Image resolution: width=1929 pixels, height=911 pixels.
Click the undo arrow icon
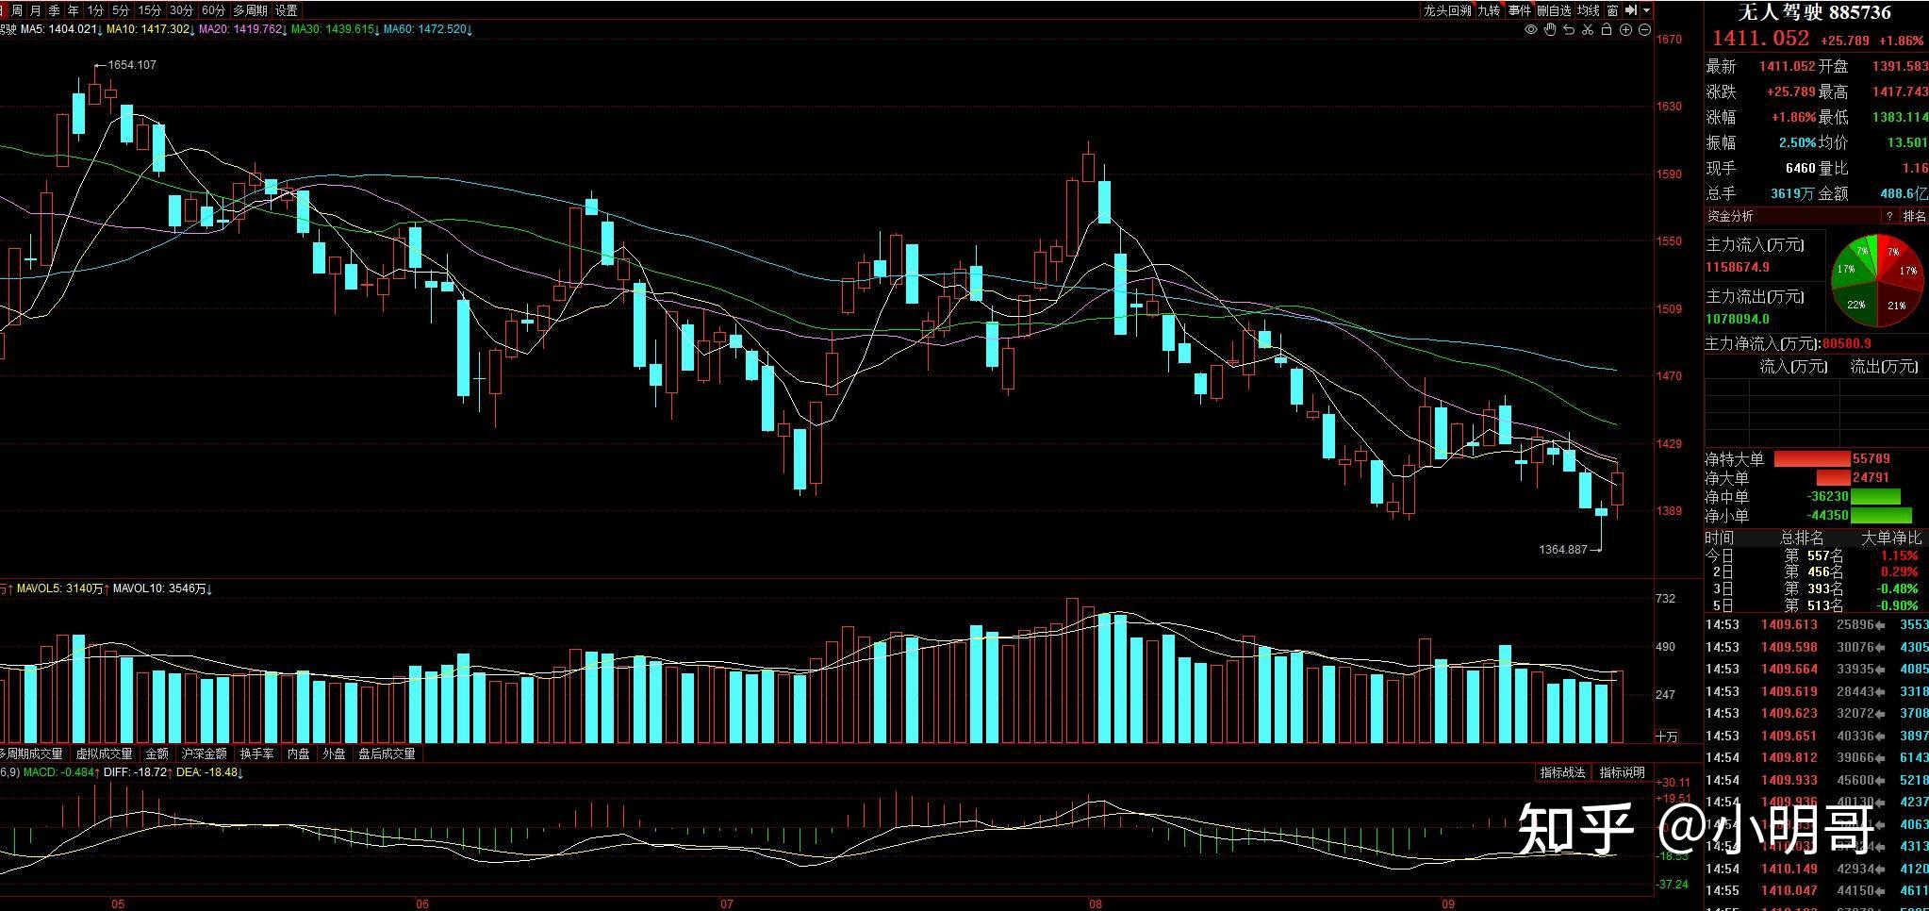click(1569, 30)
